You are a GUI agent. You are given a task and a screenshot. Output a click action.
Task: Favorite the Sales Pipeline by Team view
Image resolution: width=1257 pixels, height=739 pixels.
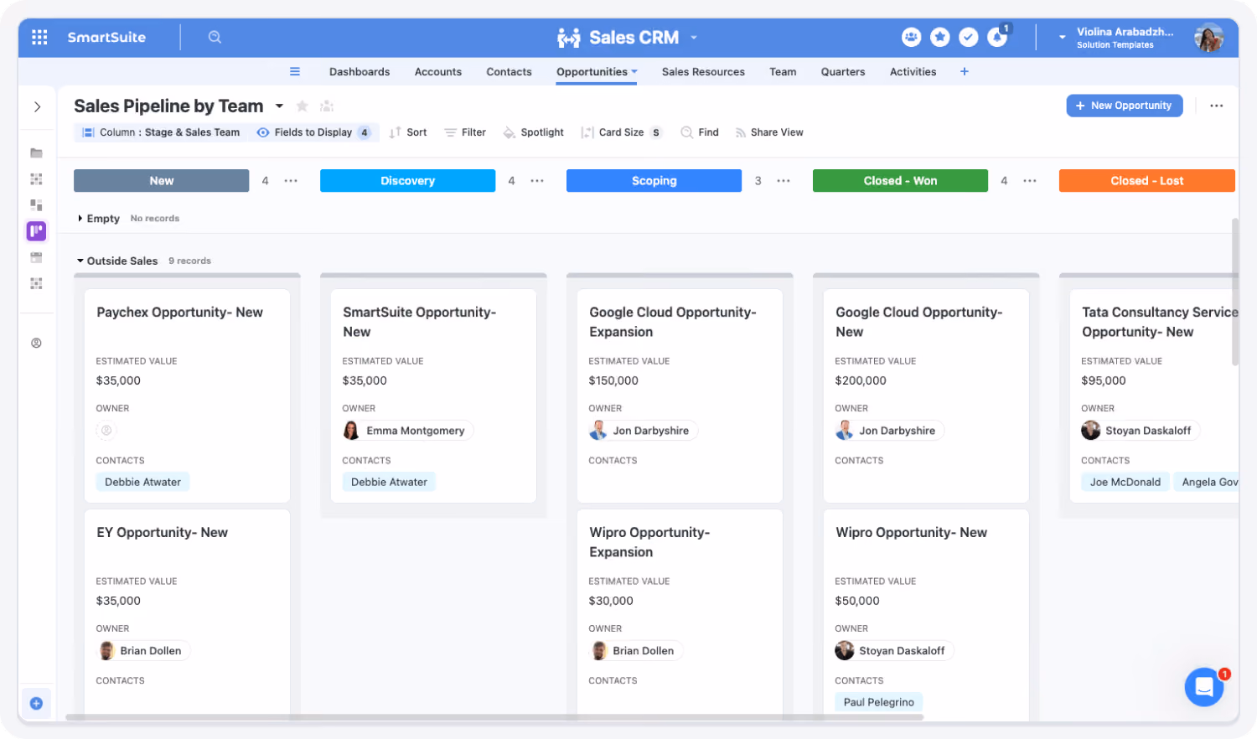point(303,106)
